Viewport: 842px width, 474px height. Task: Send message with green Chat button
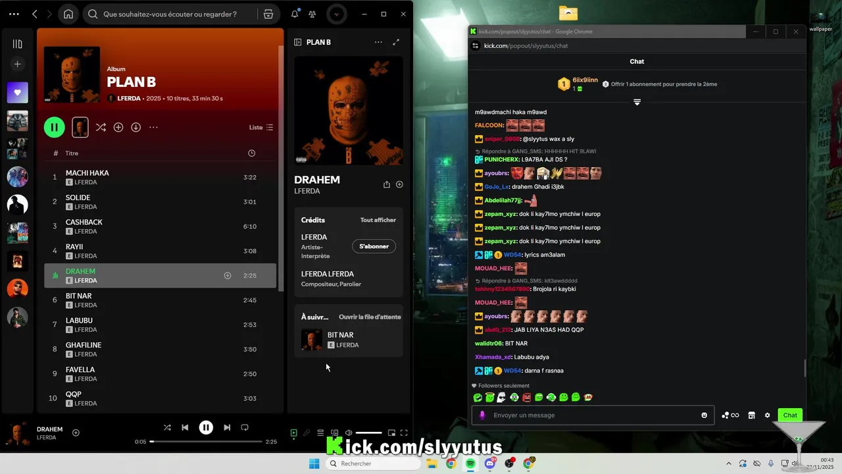coord(790,415)
